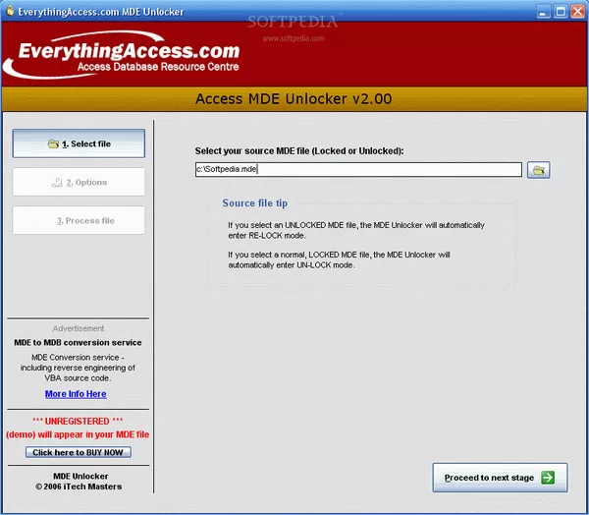Click the browse folder icon next to file path

pyautogui.click(x=538, y=170)
